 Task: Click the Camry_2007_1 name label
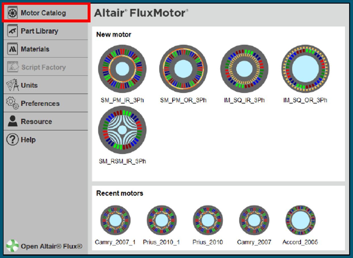pyautogui.click(x=115, y=242)
